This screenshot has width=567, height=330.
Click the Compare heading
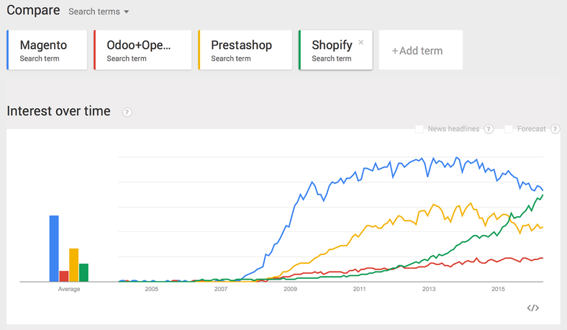click(33, 11)
